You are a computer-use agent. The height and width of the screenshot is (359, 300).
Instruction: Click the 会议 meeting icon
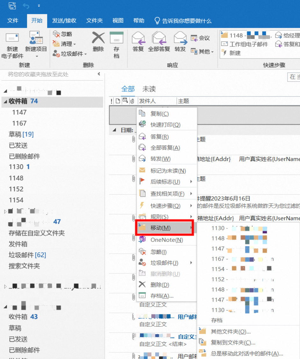point(194,38)
